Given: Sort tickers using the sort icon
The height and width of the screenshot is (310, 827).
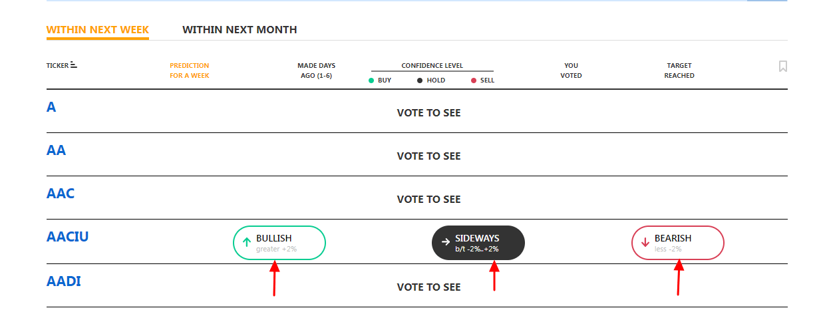Looking at the screenshot, I should click(x=74, y=65).
